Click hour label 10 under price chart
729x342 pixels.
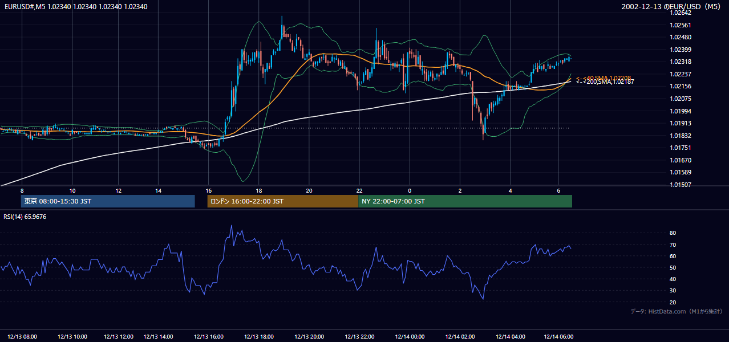pyautogui.click(x=72, y=190)
